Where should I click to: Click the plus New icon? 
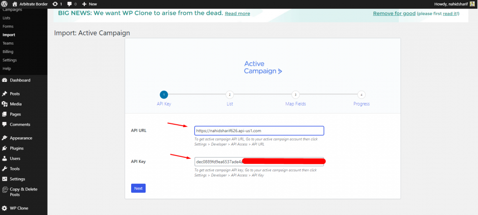pyautogui.click(x=84, y=4)
